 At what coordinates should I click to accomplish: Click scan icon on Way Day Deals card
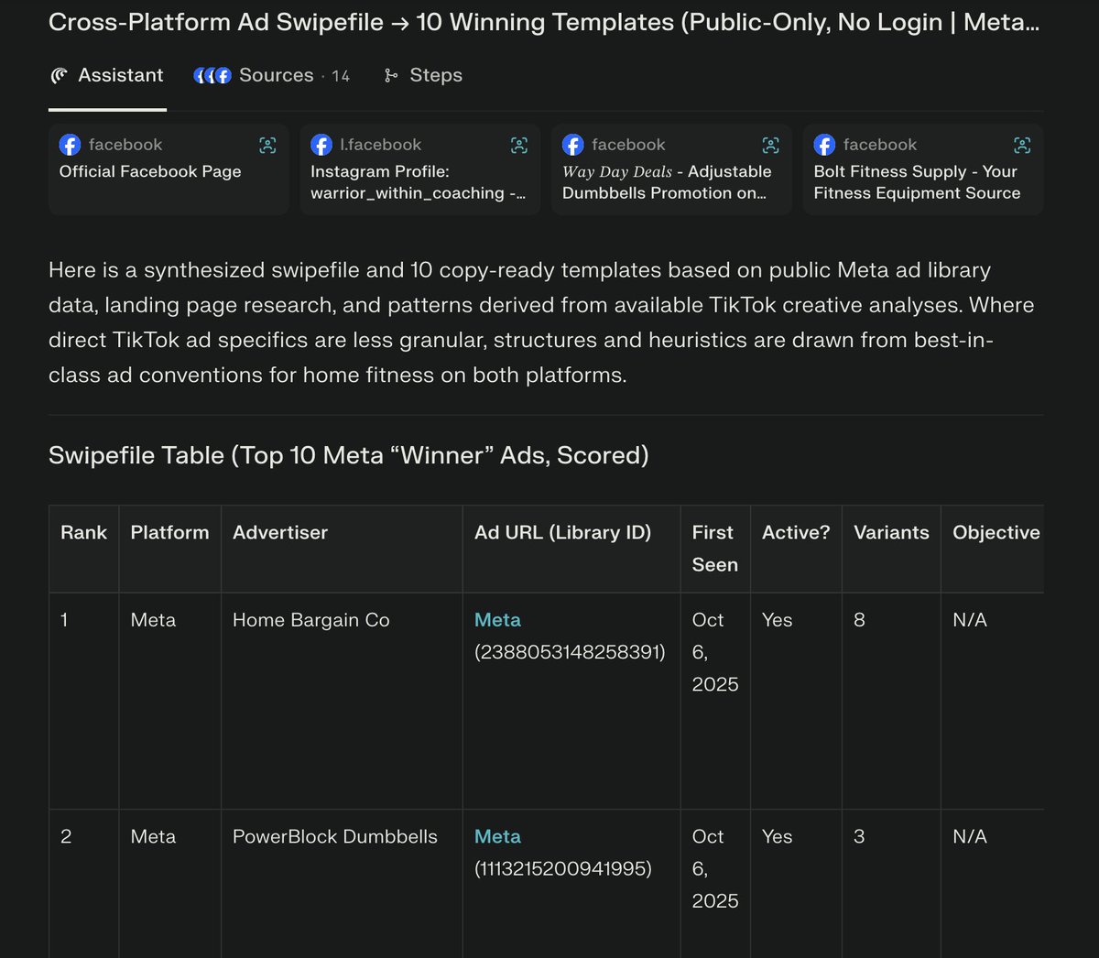coord(771,145)
